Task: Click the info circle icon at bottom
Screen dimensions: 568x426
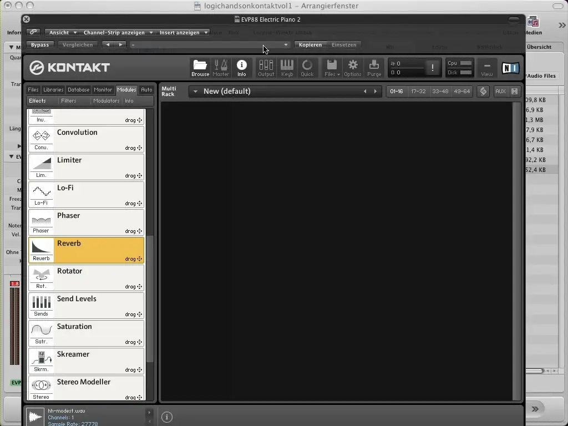Action: [166, 417]
